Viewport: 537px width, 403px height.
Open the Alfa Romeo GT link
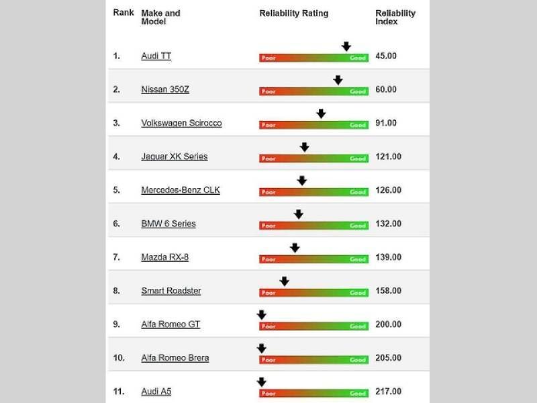click(x=170, y=324)
